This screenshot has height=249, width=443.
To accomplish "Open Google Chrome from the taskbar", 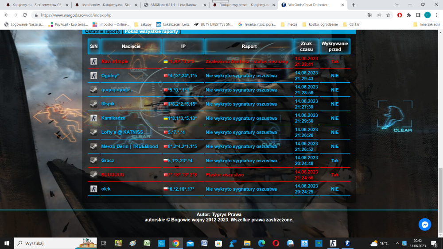I will [176, 243].
